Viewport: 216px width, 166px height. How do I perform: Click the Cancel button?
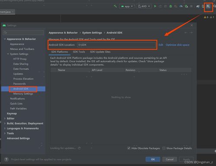[170, 160]
